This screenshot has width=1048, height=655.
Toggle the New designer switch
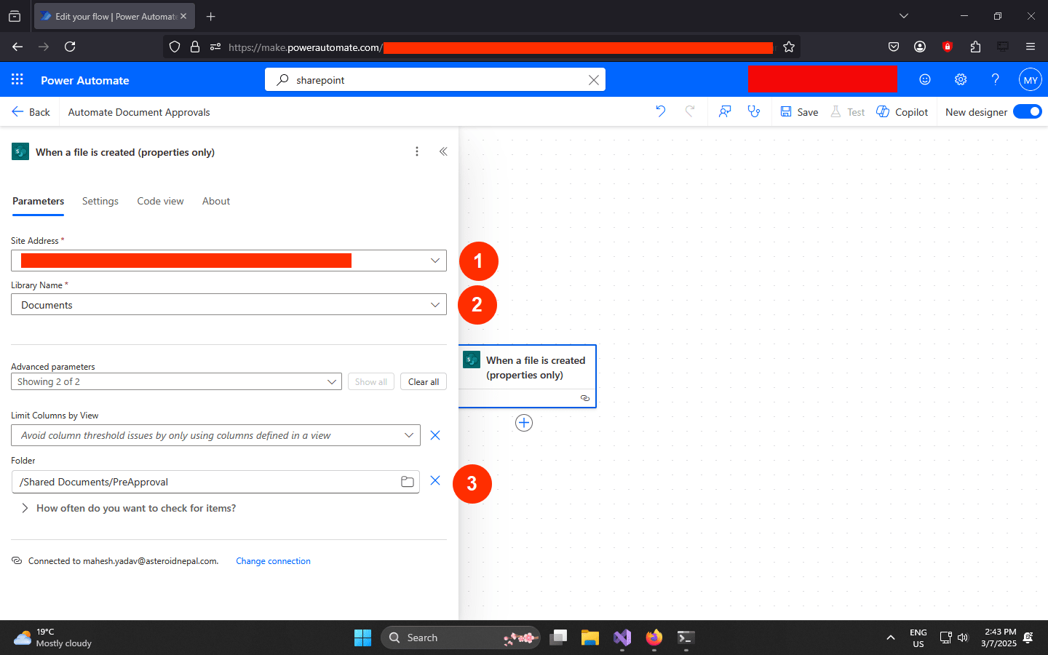point(1028,111)
